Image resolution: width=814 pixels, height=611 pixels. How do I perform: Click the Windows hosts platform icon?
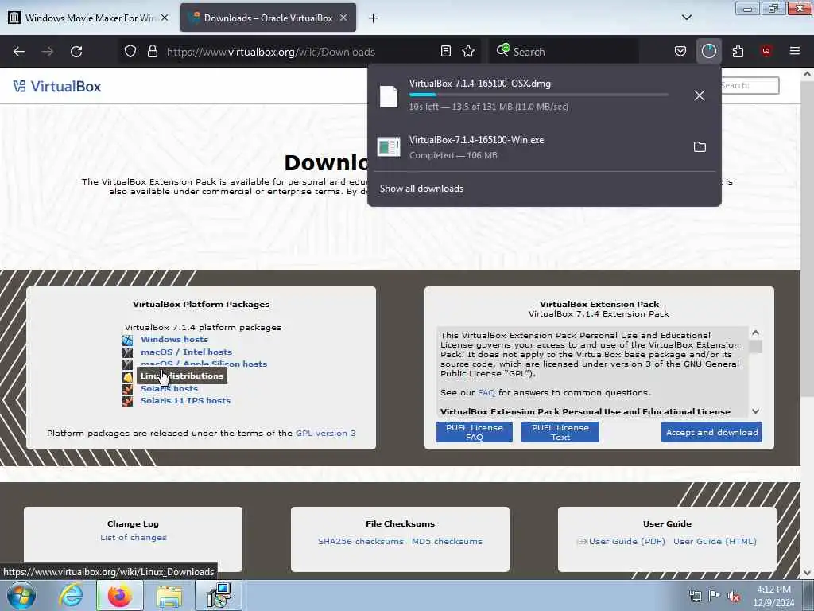[128, 341]
